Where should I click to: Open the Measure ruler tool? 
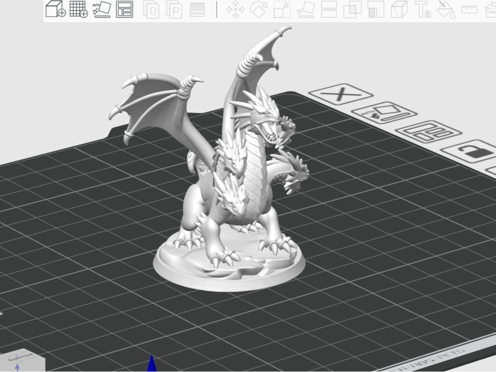pos(470,9)
